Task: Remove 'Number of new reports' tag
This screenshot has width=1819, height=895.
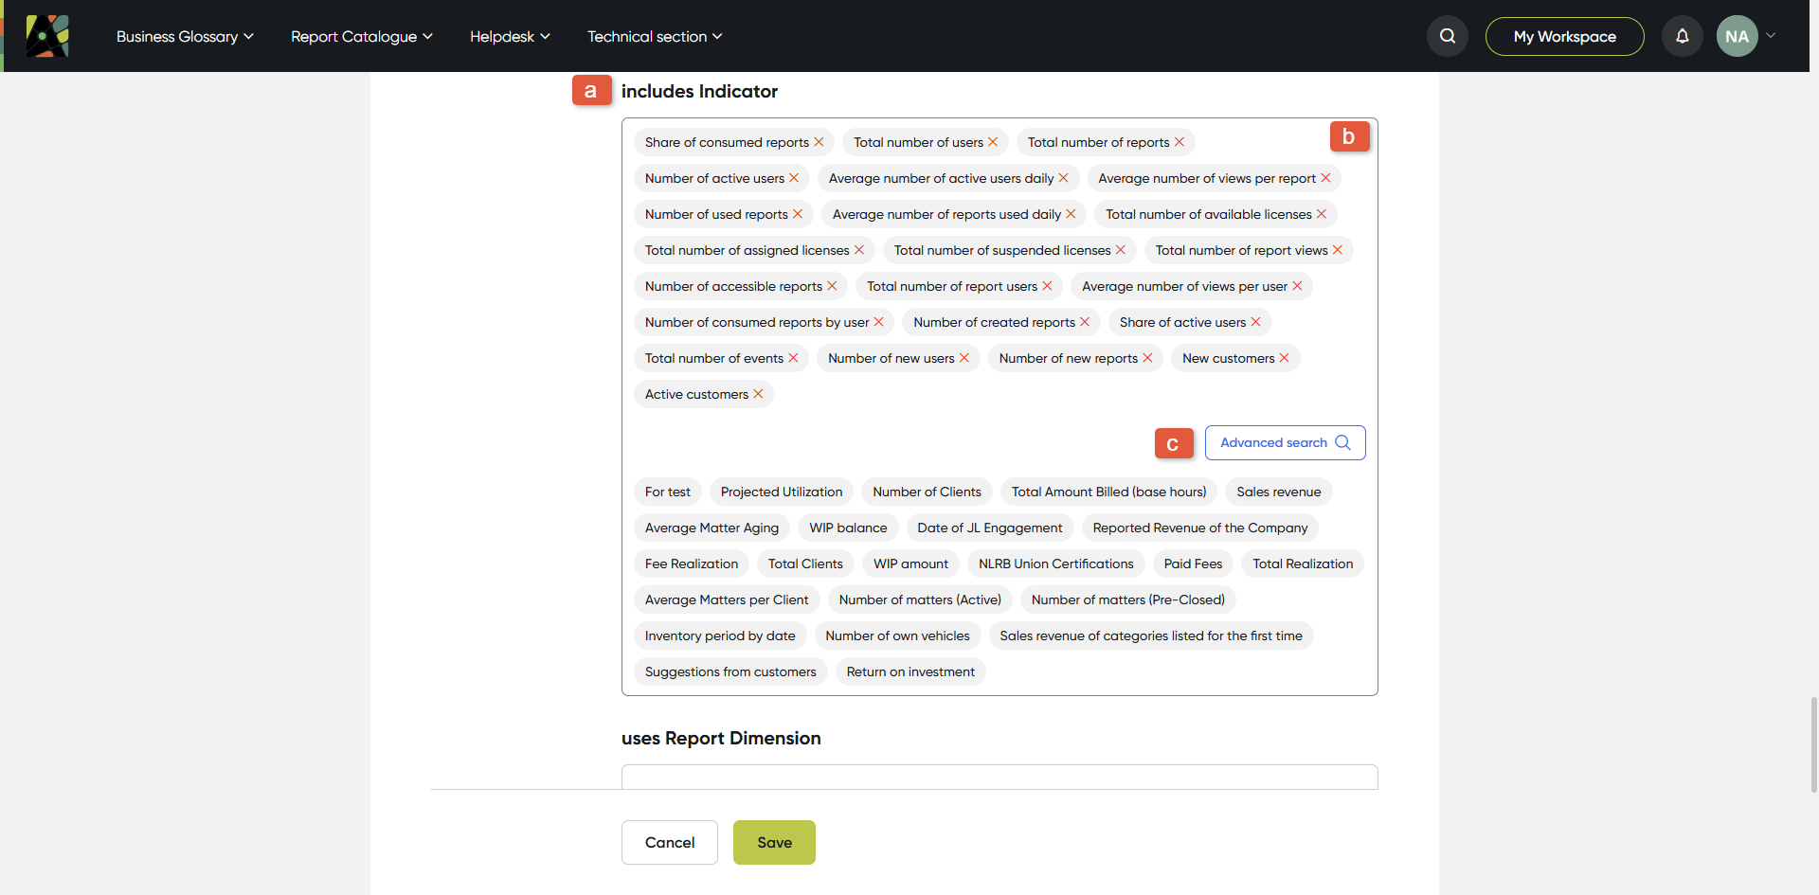Action: pyautogui.click(x=1147, y=358)
